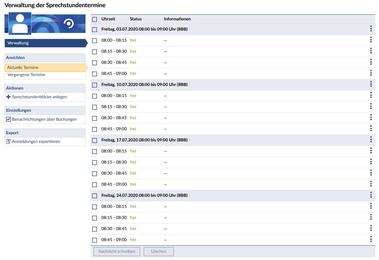Tick checkbox for Freitag 03.07.2020 block
Screen dimensions: 379x260
pos(95,30)
